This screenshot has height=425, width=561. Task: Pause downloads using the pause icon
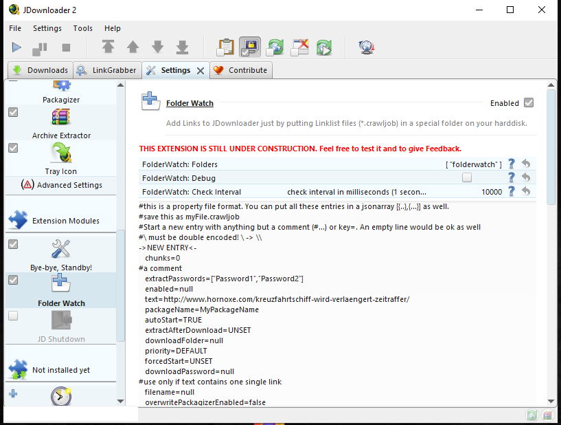point(39,48)
